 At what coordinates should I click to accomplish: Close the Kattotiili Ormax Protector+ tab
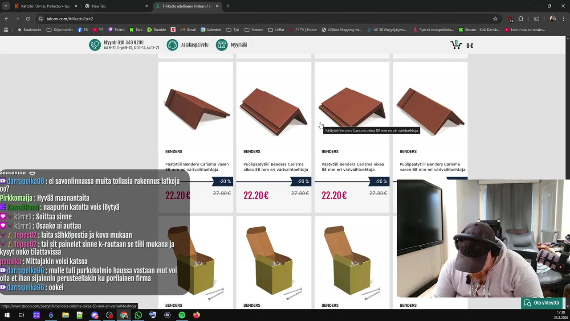pyautogui.click(x=76, y=6)
